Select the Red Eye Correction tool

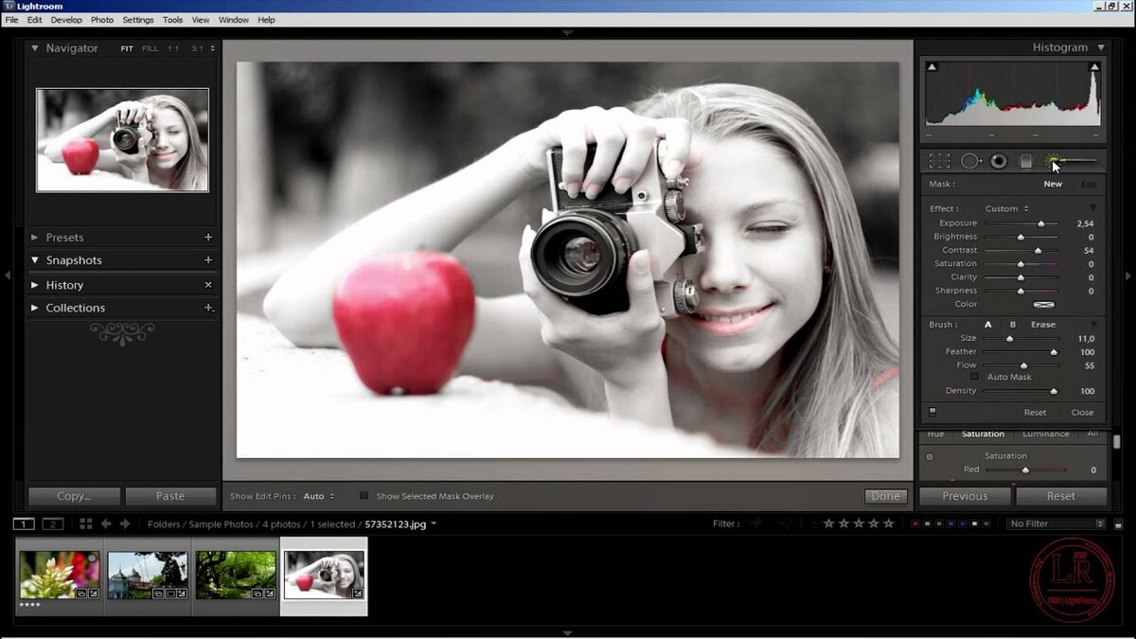999,161
